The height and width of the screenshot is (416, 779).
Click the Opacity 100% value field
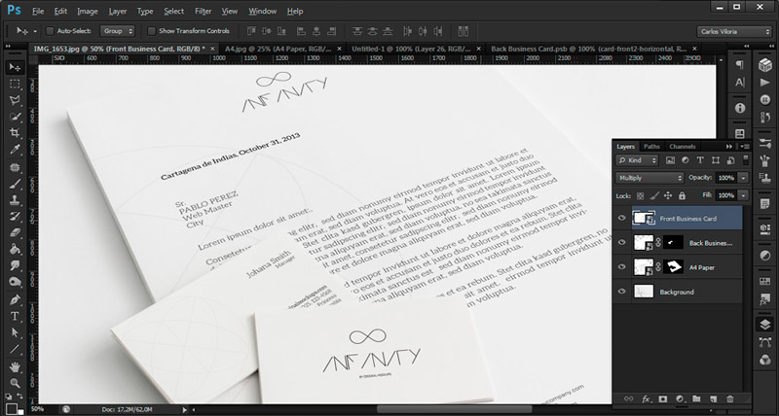(725, 178)
